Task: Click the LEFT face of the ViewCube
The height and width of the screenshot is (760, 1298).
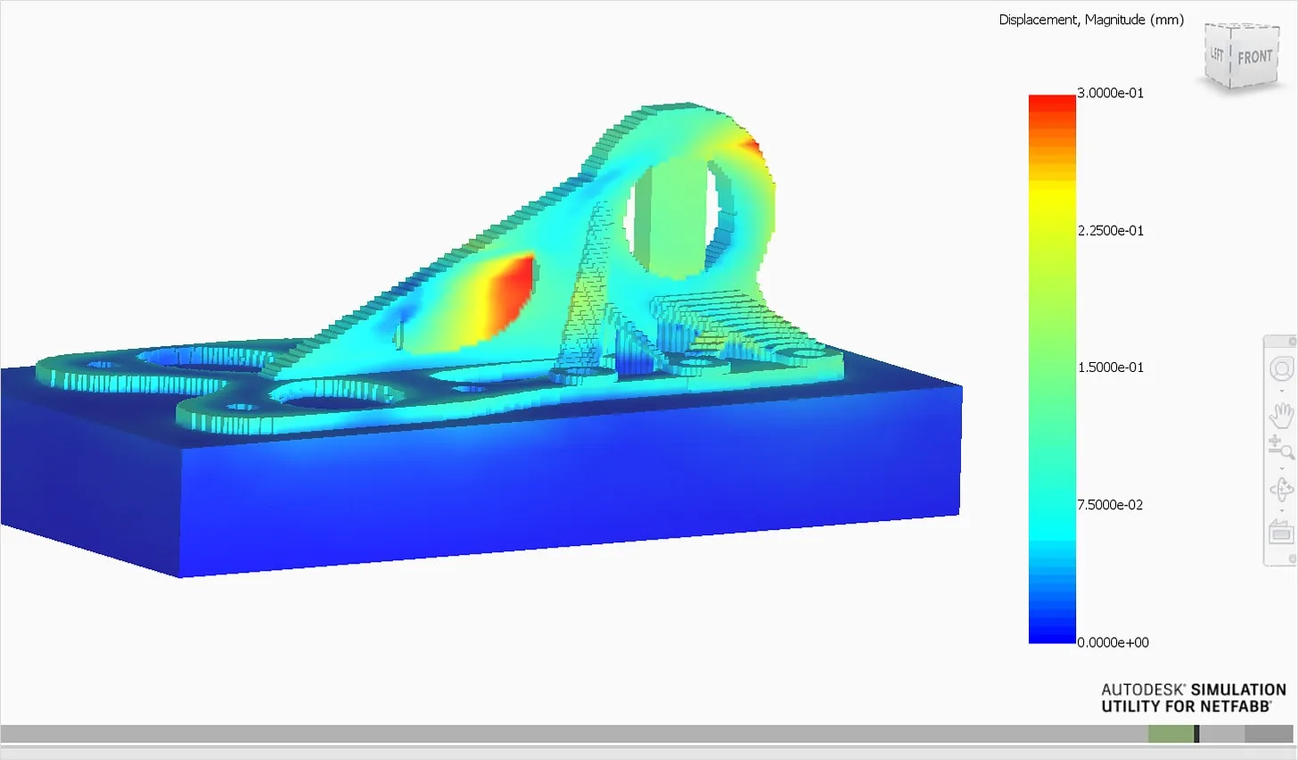Action: click(1217, 55)
